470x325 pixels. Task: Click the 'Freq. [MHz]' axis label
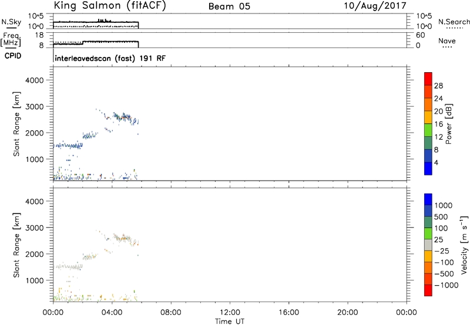tap(11, 40)
